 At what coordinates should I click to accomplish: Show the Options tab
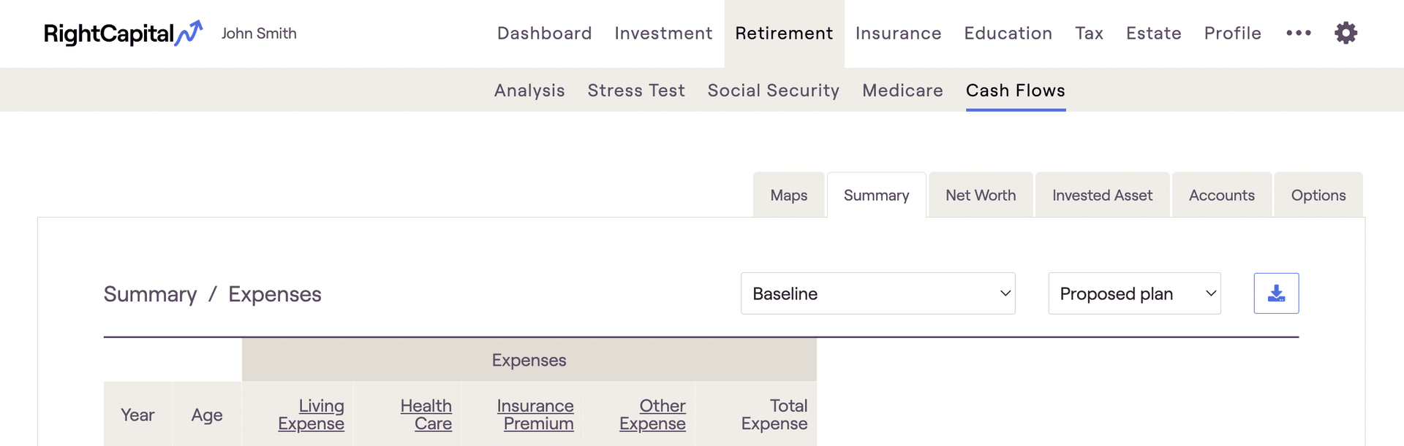pyautogui.click(x=1318, y=196)
